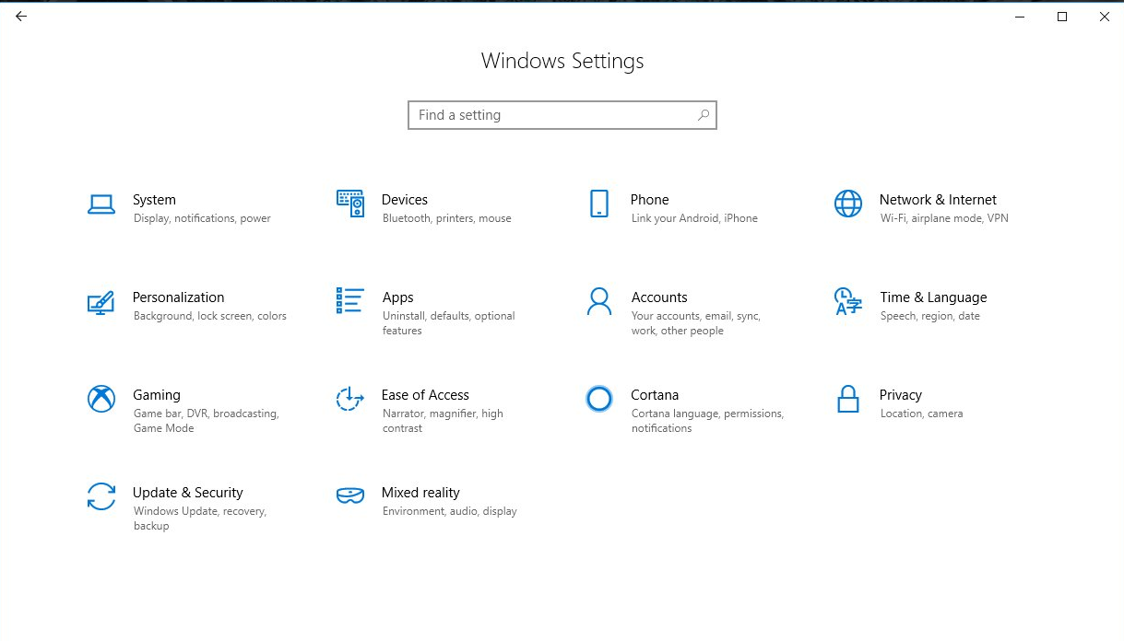The image size is (1124, 641).
Task: Open the Personalization title
Action: (x=179, y=297)
